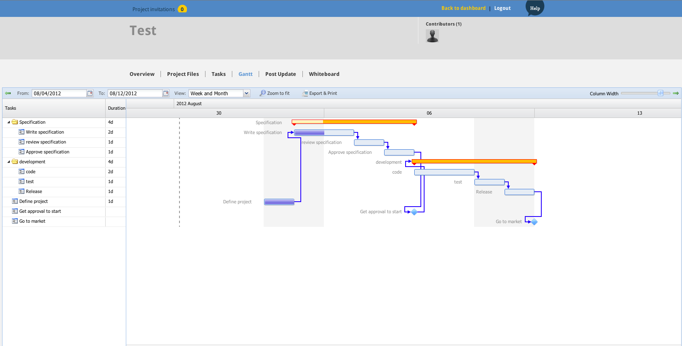This screenshot has height=346, width=682.
Task: Click the Tasks column header
Action: (54, 108)
